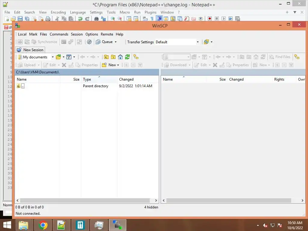Viewport: 308px width, 231px height.
Task: Click Notepad++ New file icon
Action: 7,19
